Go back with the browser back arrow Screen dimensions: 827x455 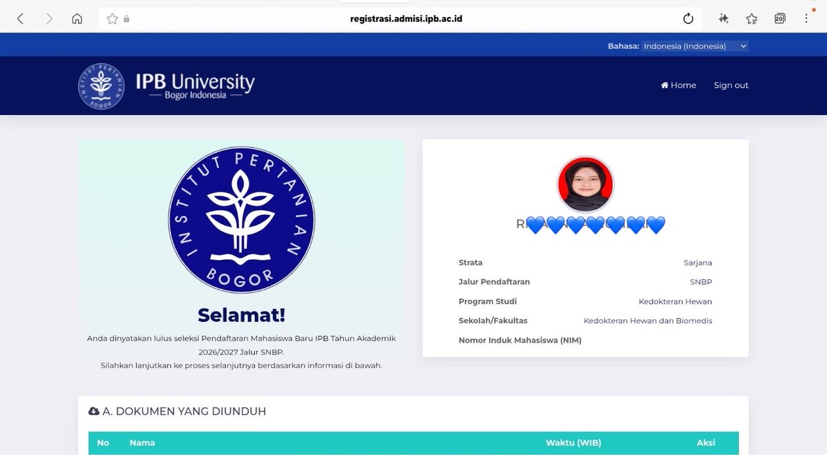click(20, 19)
